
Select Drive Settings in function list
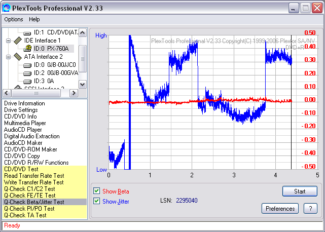pyautogui.click(x=21, y=110)
